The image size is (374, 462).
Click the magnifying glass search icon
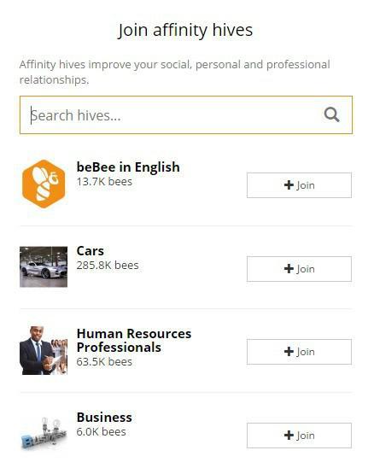(x=331, y=114)
